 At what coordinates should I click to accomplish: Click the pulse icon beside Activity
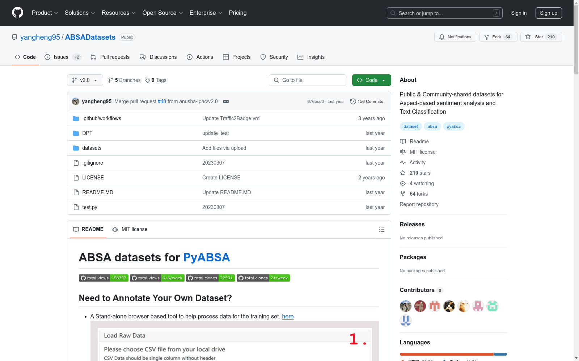tap(403, 162)
